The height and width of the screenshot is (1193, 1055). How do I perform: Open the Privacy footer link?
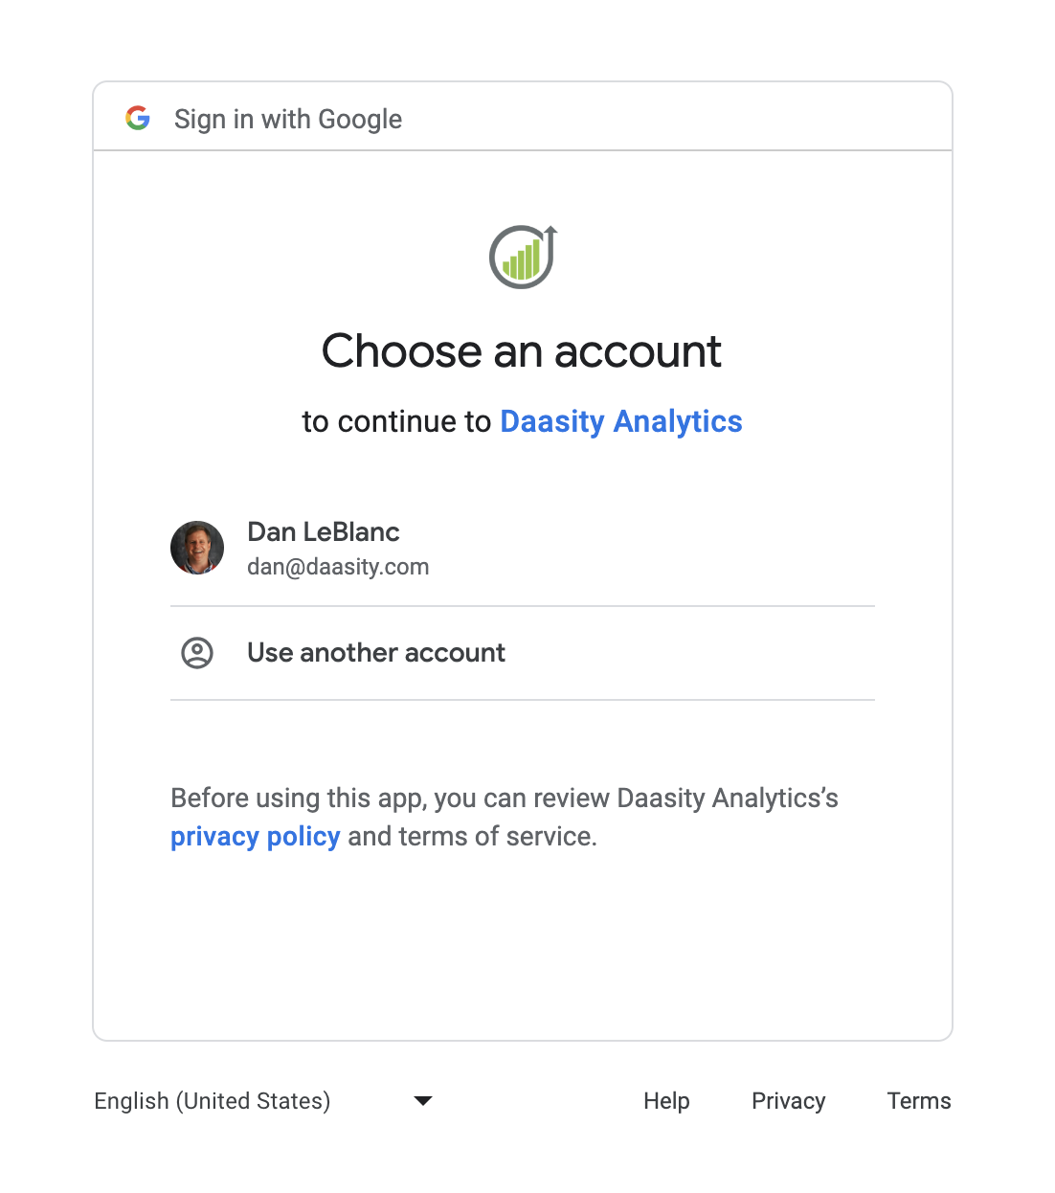click(788, 1101)
